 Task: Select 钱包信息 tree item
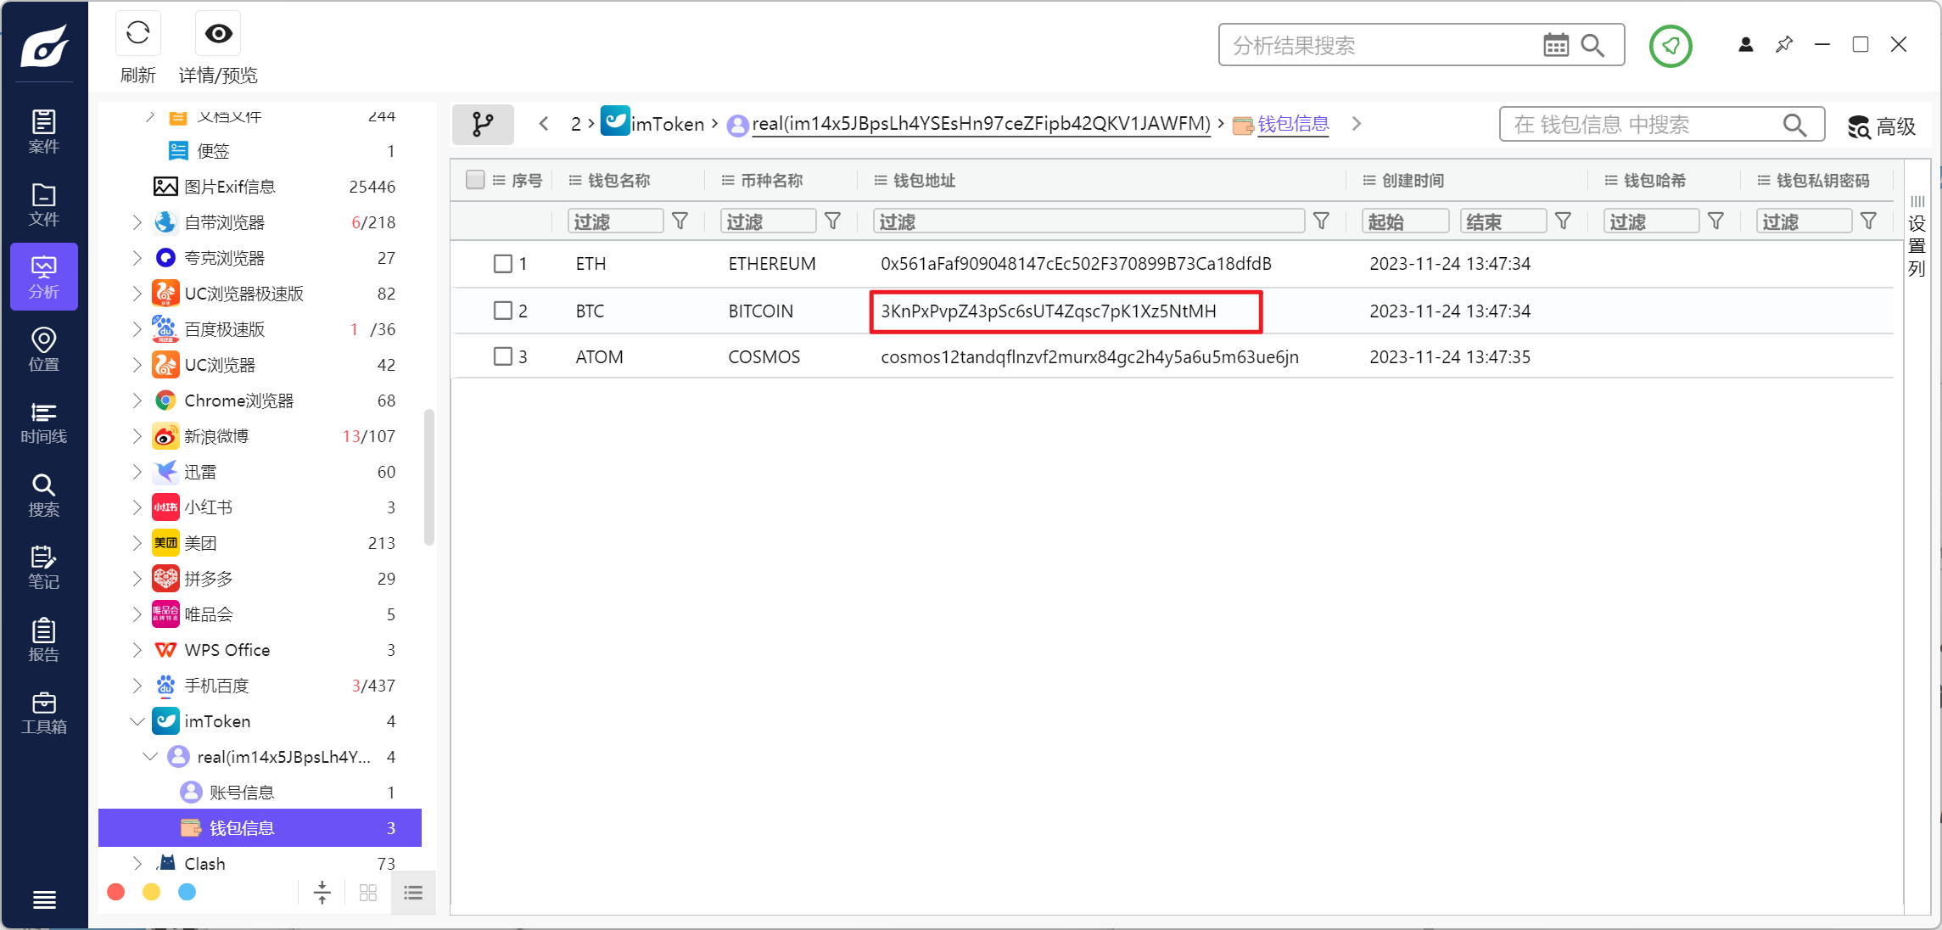coord(260,828)
